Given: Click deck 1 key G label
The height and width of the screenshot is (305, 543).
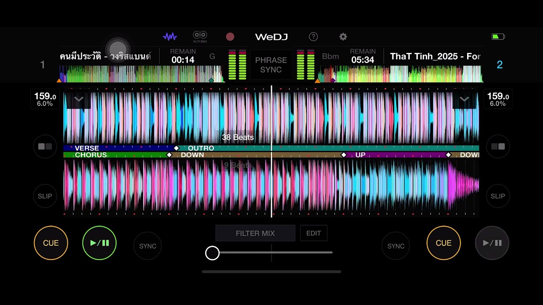Looking at the screenshot, I should click(x=212, y=56).
